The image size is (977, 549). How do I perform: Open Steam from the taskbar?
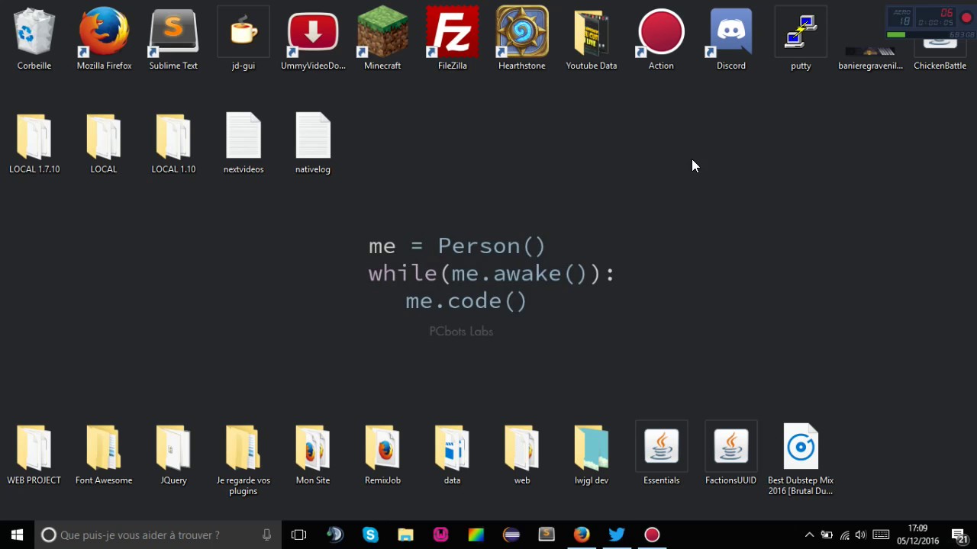tap(334, 535)
